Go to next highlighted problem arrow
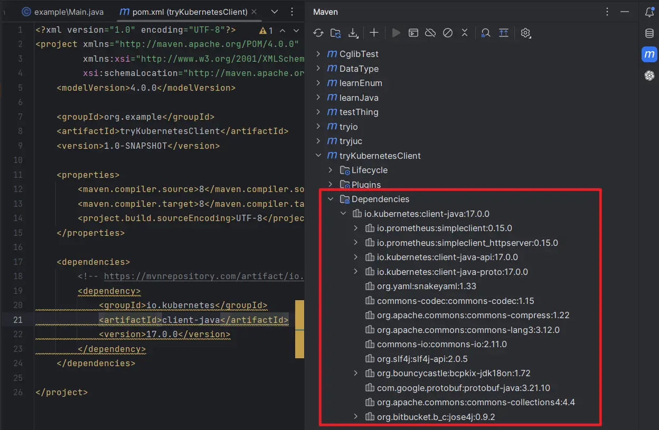 [296, 31]
